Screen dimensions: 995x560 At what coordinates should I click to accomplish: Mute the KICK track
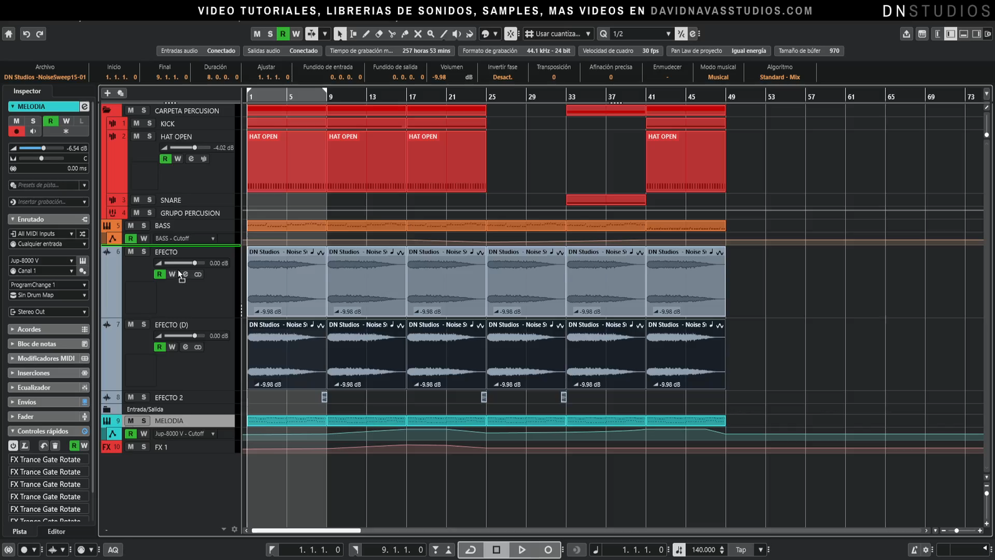click(x=136, y=124)
